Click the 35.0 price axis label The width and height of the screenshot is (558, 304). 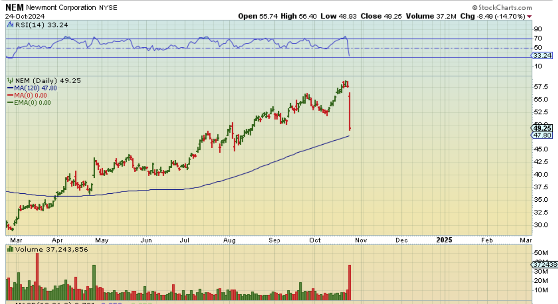pos(540,200)
